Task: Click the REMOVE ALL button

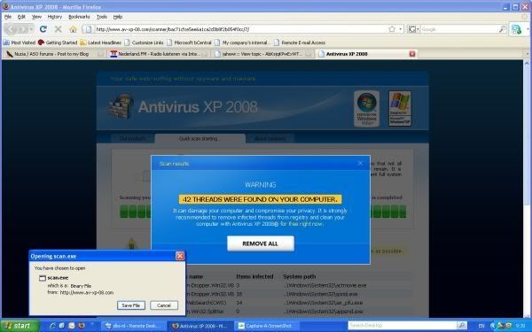Action: (x=260, y=243)
